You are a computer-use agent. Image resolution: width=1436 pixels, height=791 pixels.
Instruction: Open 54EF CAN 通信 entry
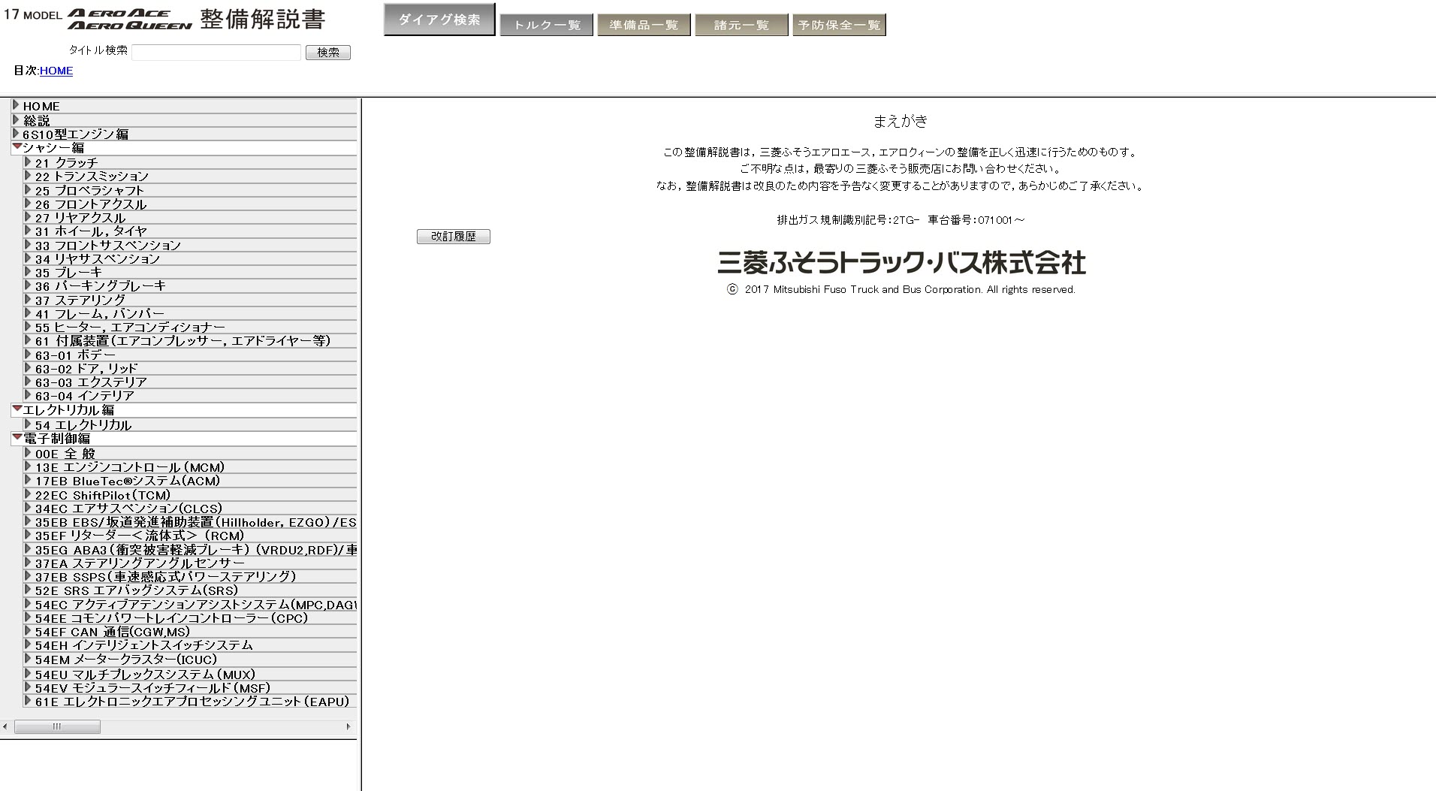tap(112, 632)
